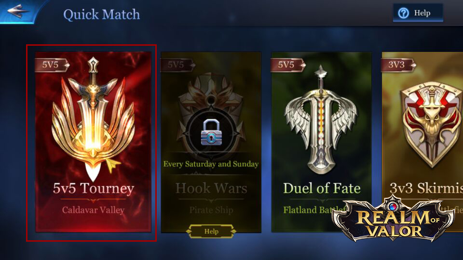The height and width of the screenshot is (260, 463).
Task: Click the question mark help icon
Action: [x=403, y=13]
